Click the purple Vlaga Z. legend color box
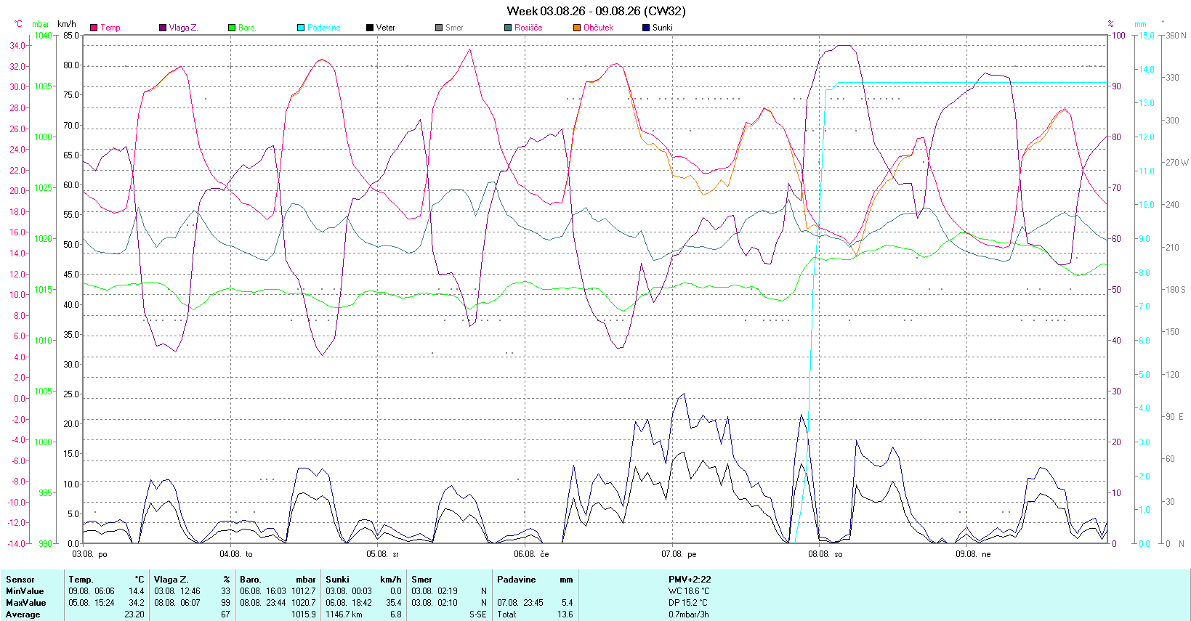 click(x=163, y=28)
